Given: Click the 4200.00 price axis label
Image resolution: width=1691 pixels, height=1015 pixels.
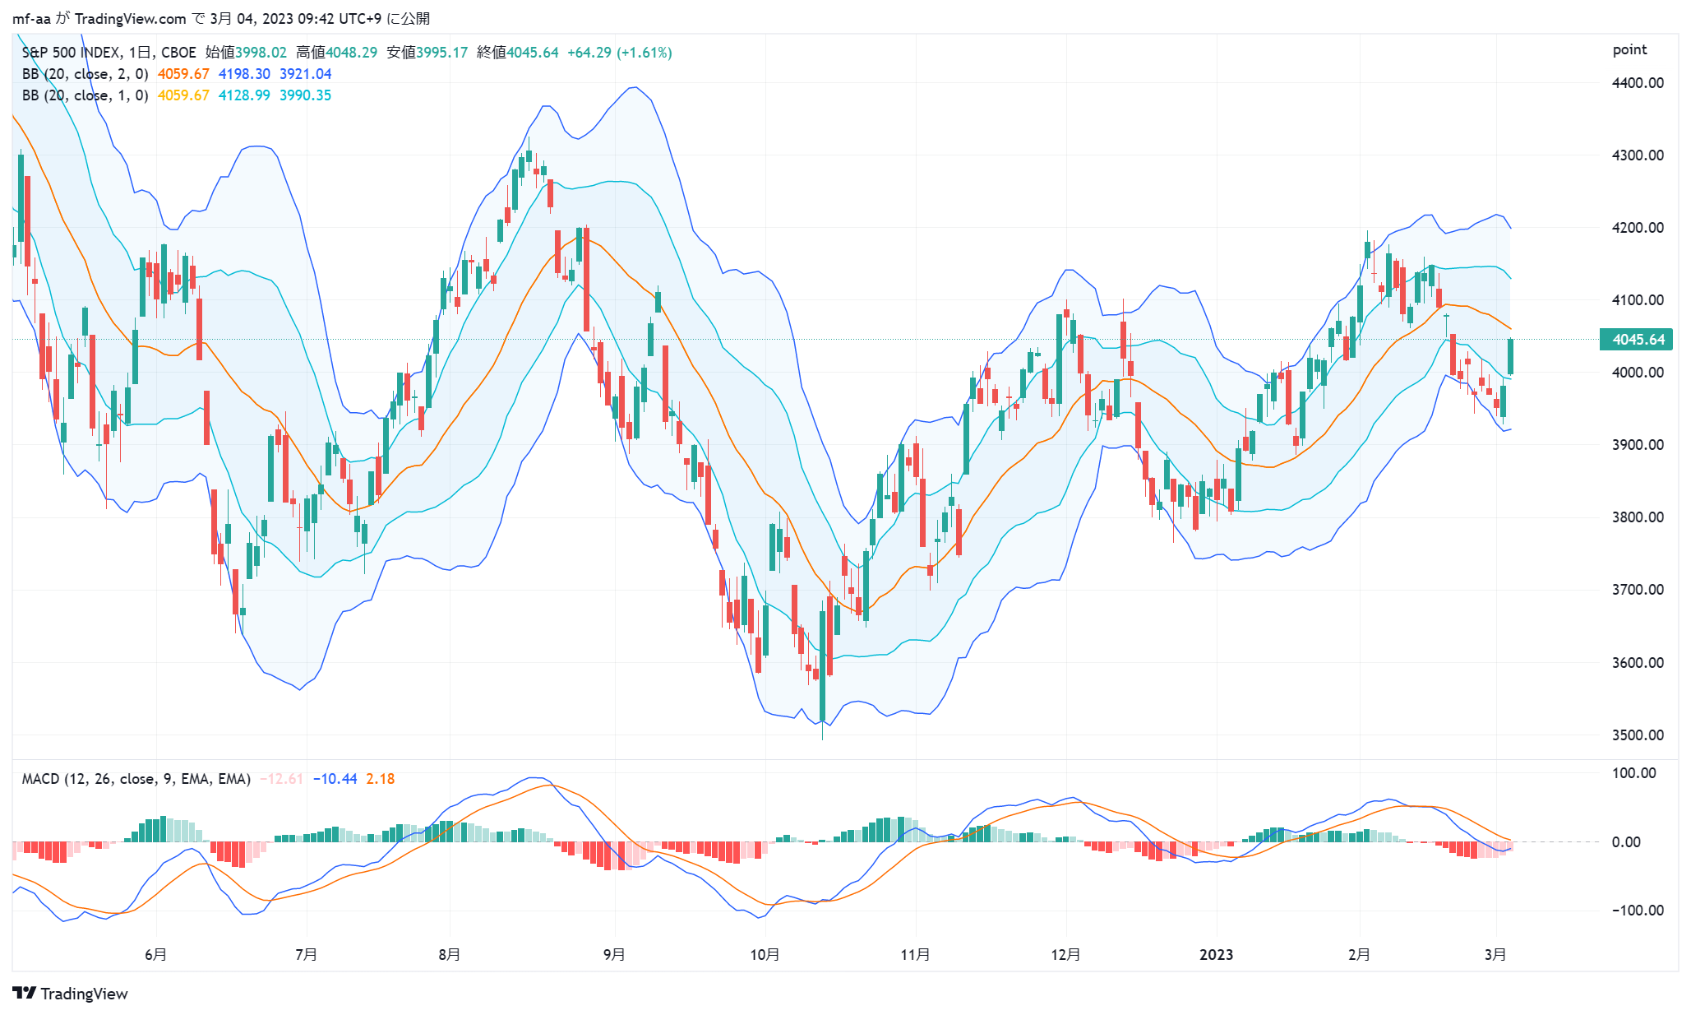Looking at the screenshot, I should click(1638, 228).
